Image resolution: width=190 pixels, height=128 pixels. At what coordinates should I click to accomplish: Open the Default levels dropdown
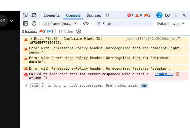click(171, 24)
